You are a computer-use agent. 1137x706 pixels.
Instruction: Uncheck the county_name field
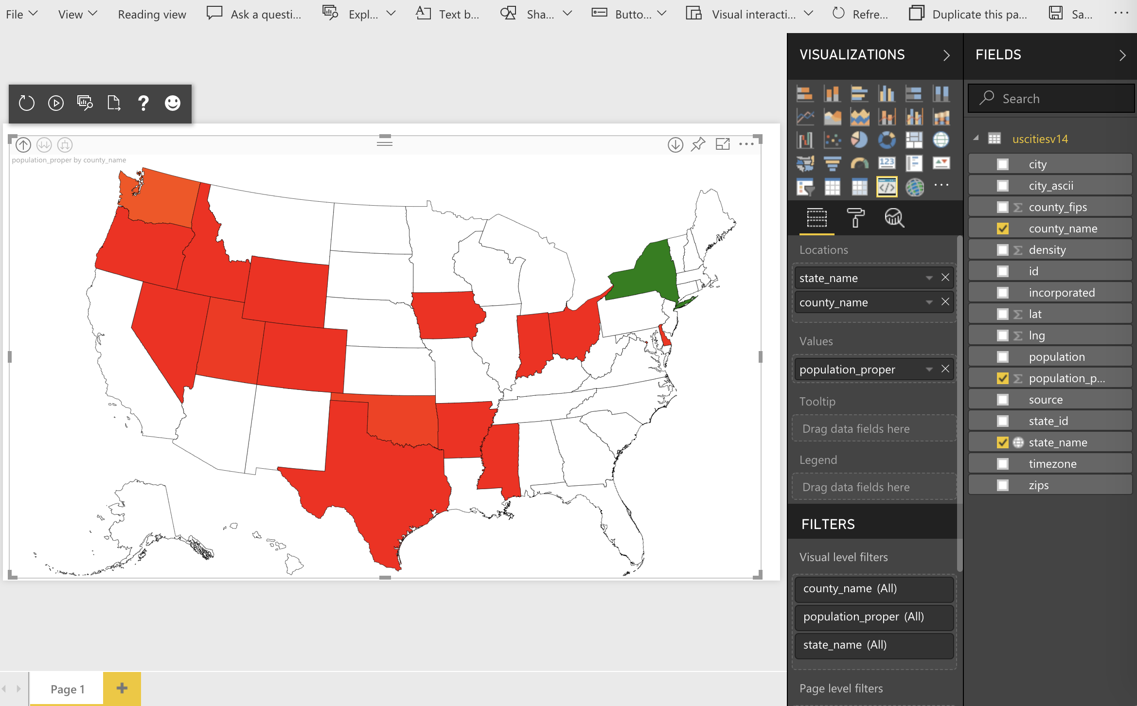click(1002, 228)
